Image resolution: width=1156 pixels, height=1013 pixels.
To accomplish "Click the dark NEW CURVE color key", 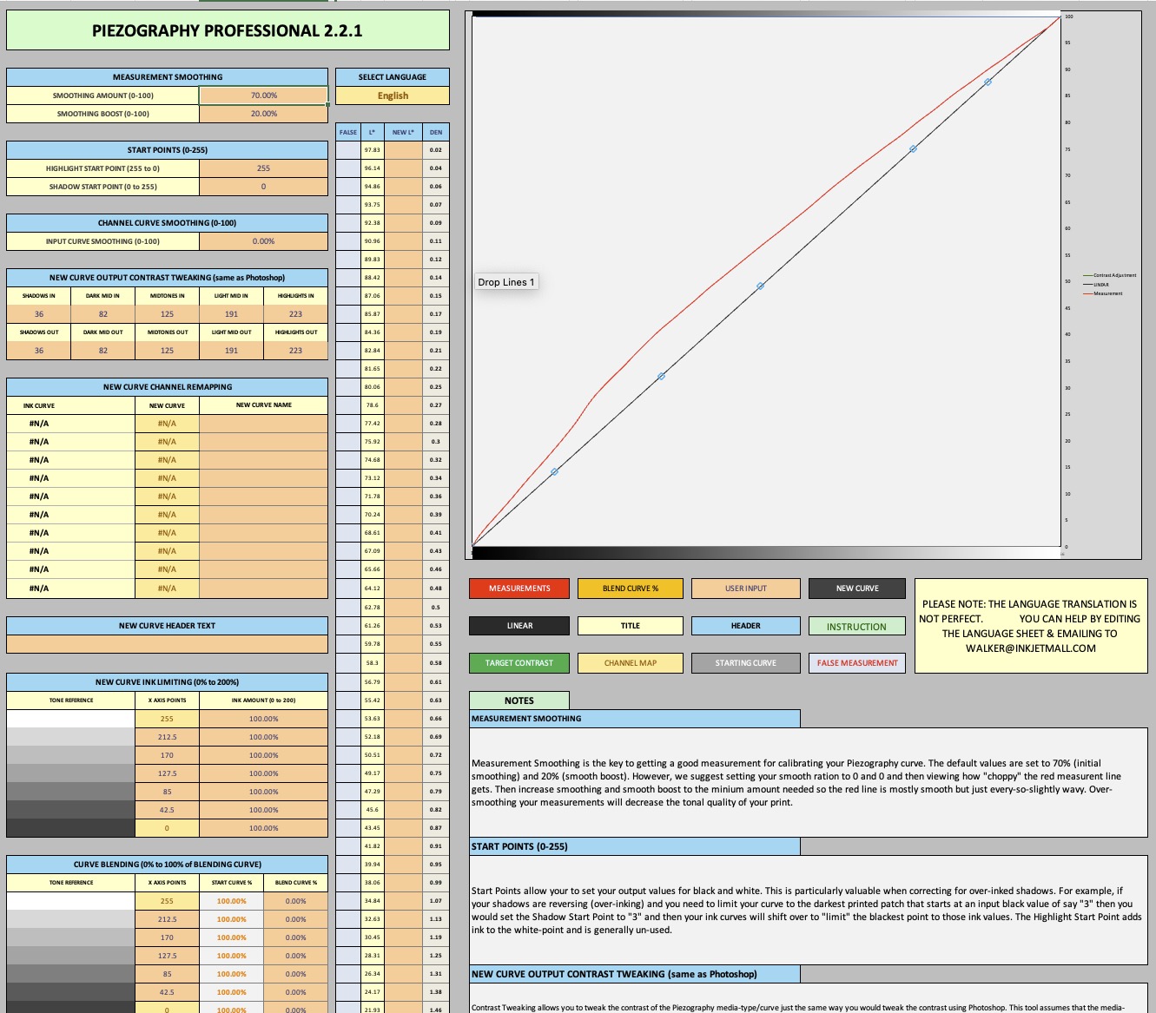I will [857, 589].
